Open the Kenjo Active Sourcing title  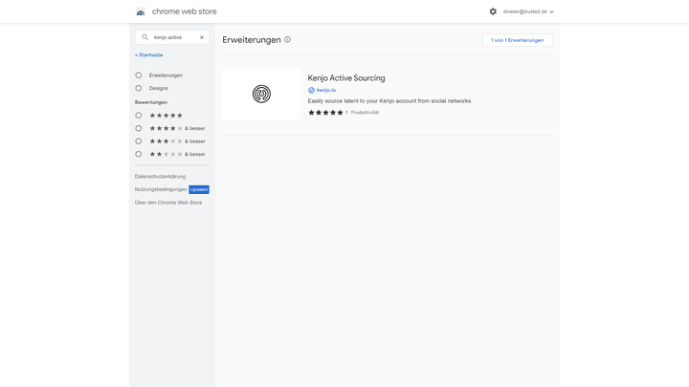point(346,78)
